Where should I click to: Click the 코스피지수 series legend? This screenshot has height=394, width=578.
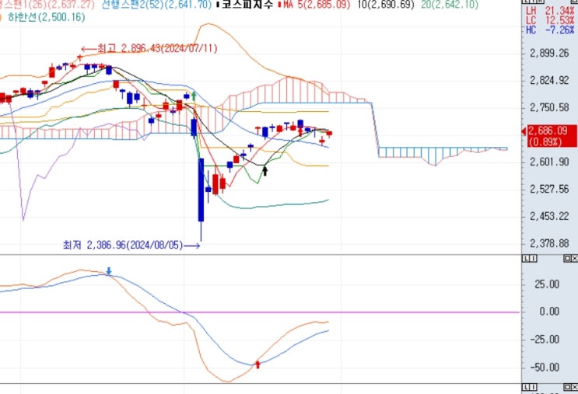tap(247, 5)
